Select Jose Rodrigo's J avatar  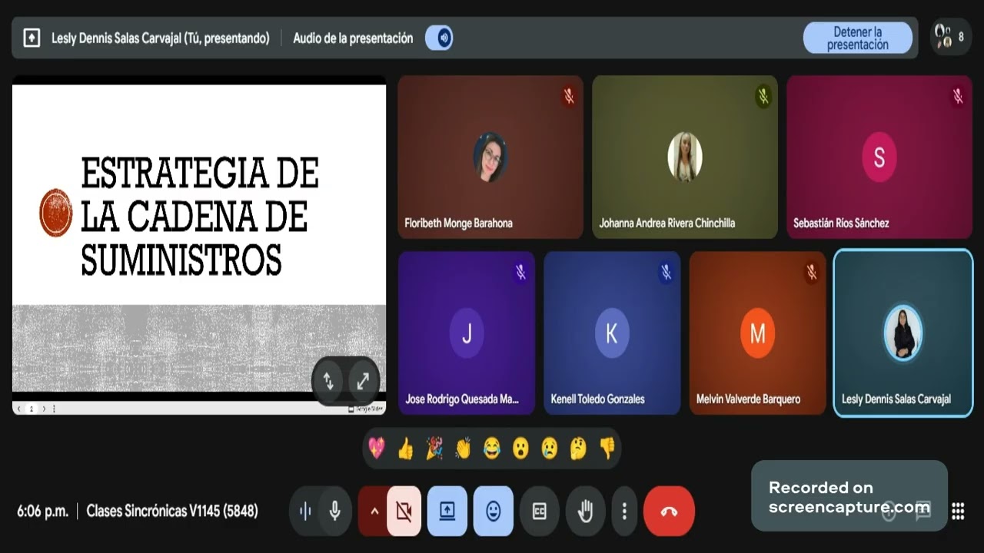[467, 333]
